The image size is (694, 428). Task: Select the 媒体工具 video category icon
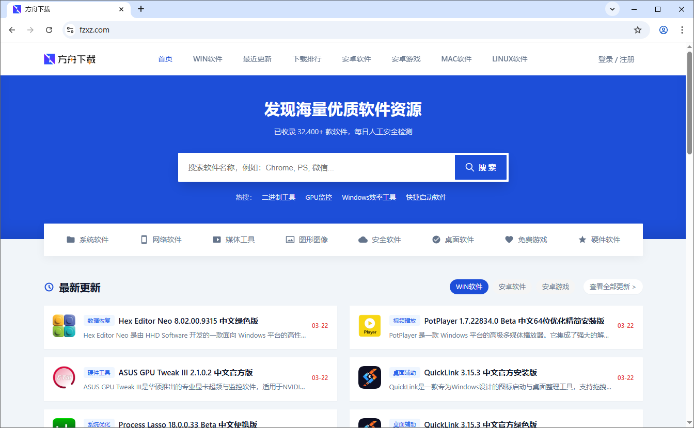[x=217, y=239]
